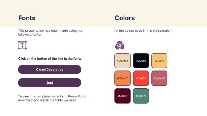Select the fonts description paragraph text
This screenshot has height=116, width=207.
[50, 33]
